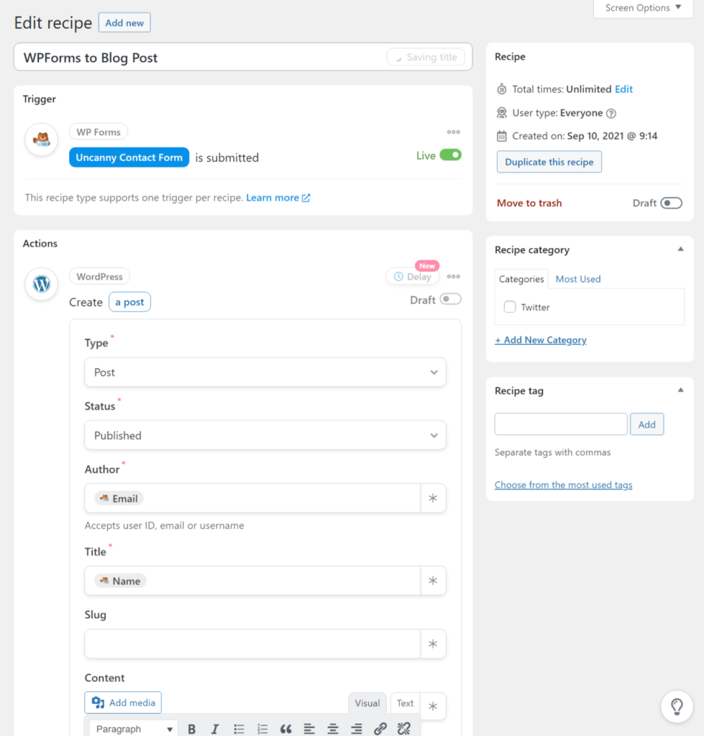The height and width of the screenshot is (736, 704).
Task: Open WordPress action's three-dot options menu
Action: [x=453, y=277]
